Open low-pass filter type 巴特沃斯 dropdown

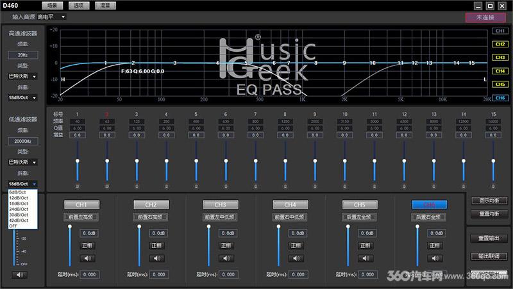(22, 162)
